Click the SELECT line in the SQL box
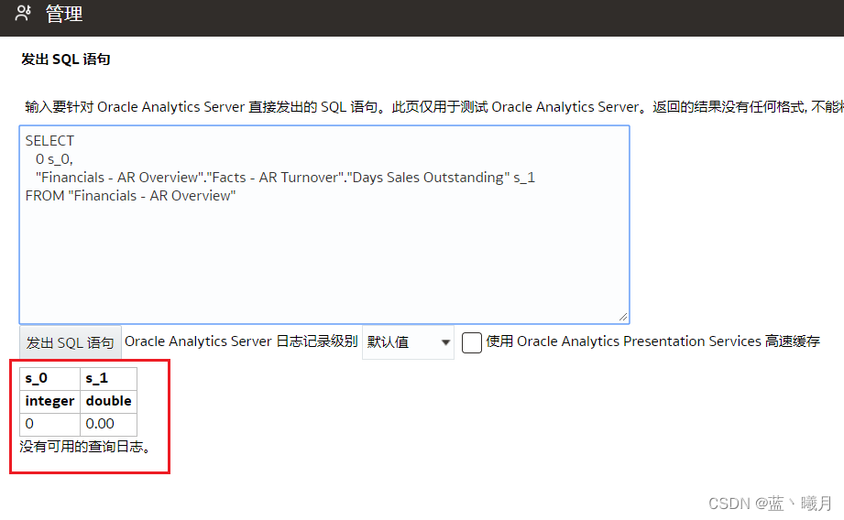The image size is (844, 520). [49, 141]
